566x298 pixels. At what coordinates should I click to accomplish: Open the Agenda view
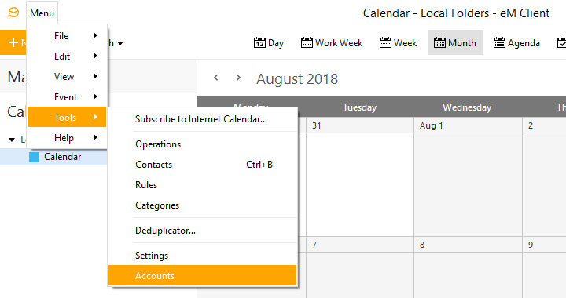click(516, 43)
